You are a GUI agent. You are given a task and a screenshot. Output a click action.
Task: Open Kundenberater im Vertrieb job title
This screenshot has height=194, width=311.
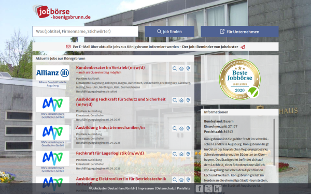click(x=110, y=67)
